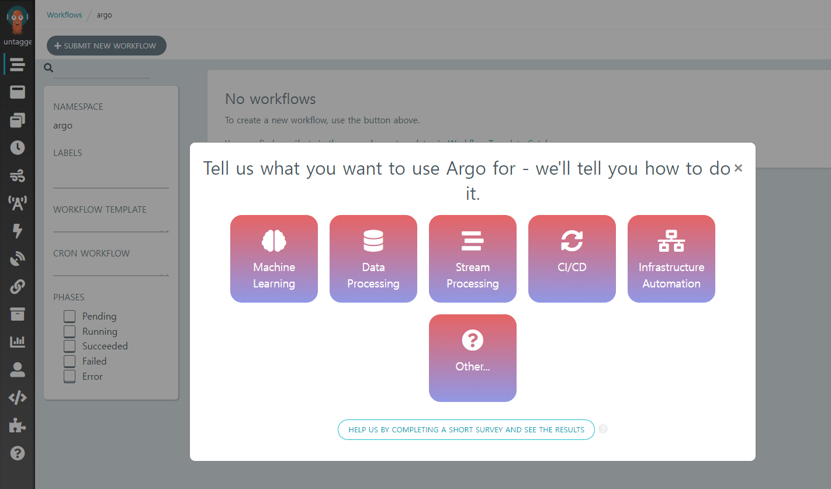This screenshot has width=831, height=489.
Task: Click the short survey button
Action: pos(466,429)
